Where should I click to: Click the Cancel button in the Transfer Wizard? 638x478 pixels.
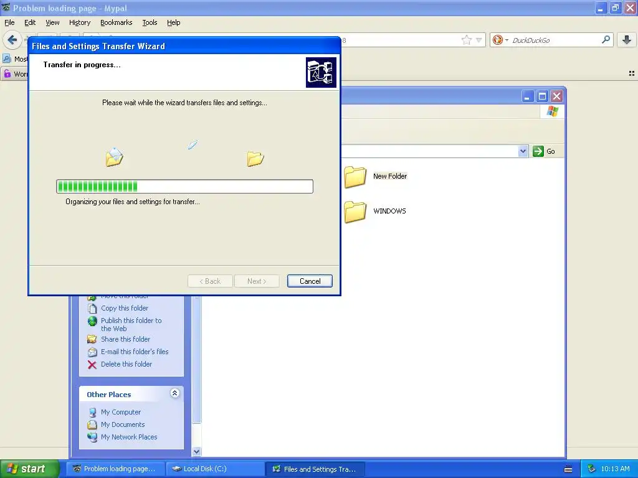[x=310, y=281]
